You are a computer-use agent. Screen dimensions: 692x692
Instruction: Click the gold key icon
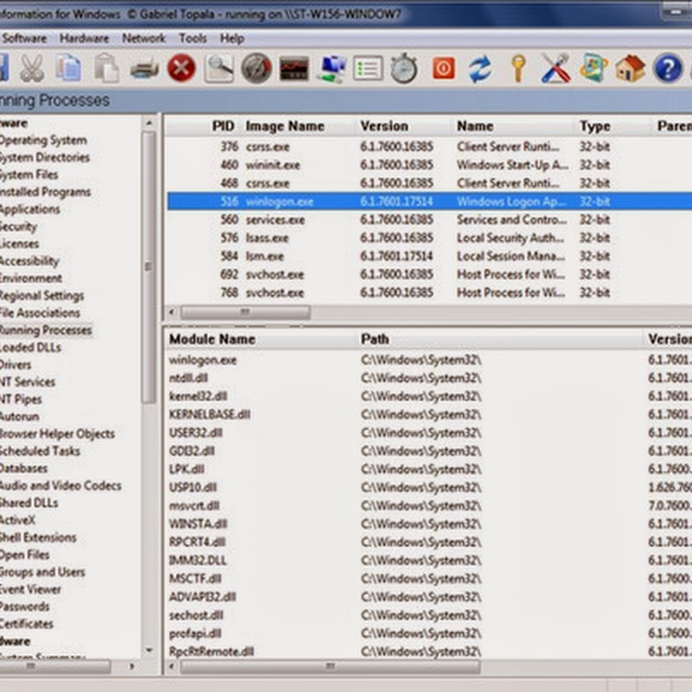coord(518,67)
